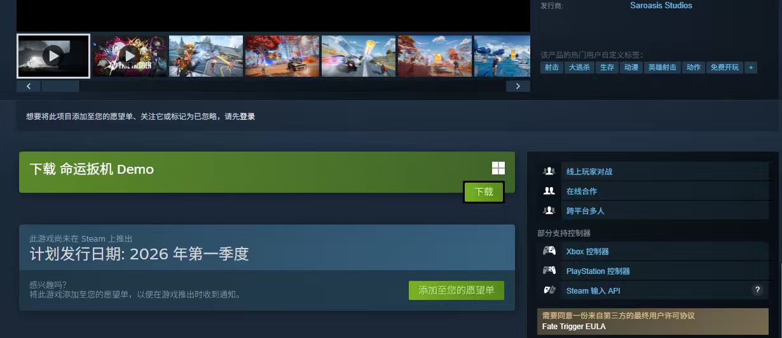Select the 大逃杀 tag

pyautogui.click(x=579, y=67)
